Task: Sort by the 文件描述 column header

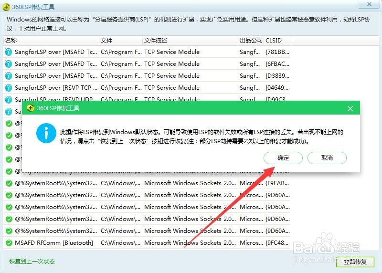Action: (190, 41)
